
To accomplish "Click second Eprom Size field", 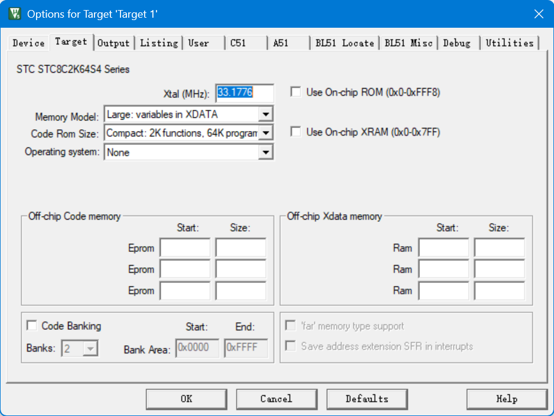I will click(x=241, y=269).
